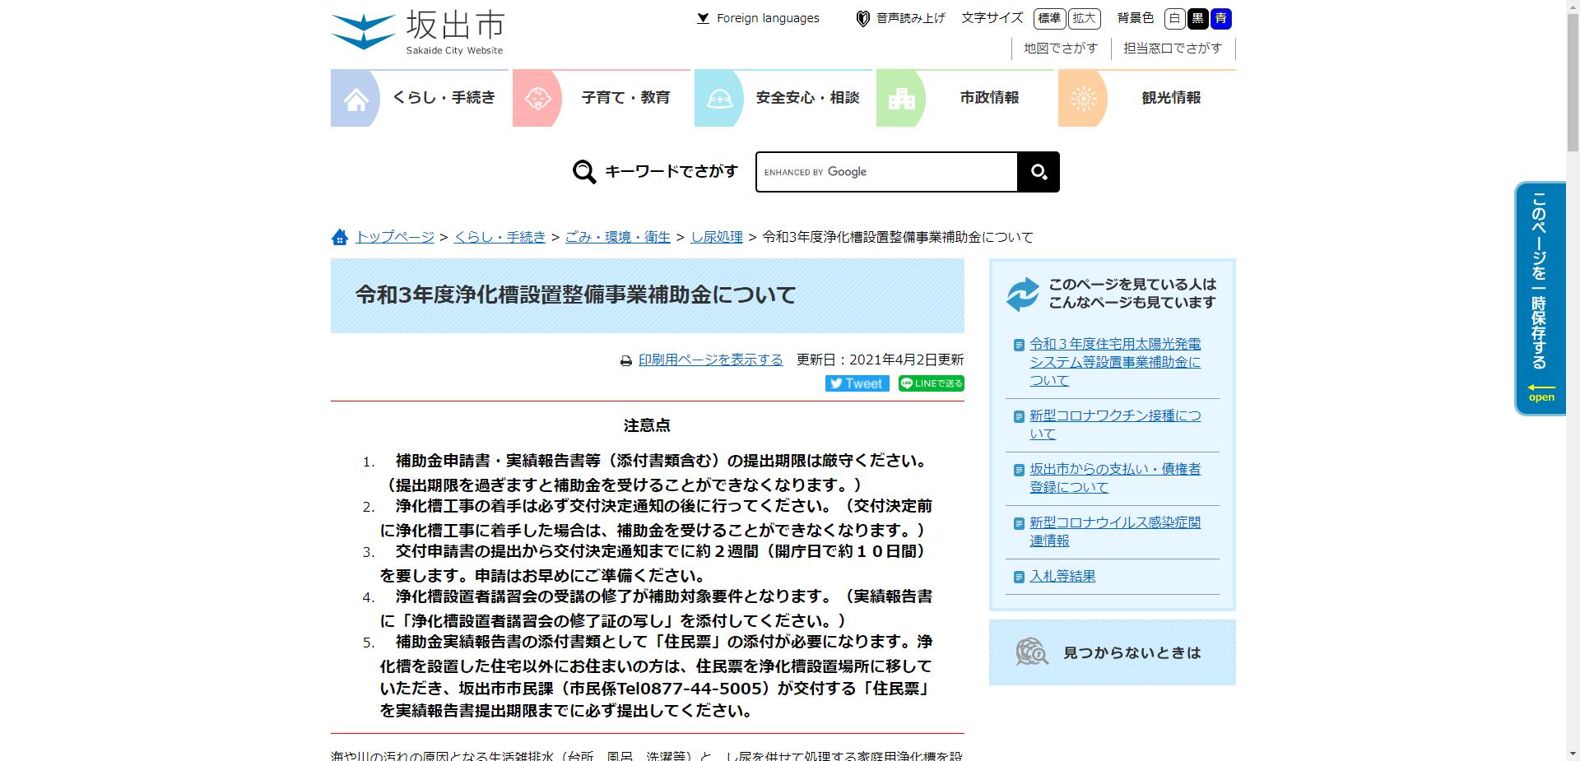This screenshot has width=1580, height=761.
Task: Open 安全安心・相談 via its helmet icon
Action: 720,98
